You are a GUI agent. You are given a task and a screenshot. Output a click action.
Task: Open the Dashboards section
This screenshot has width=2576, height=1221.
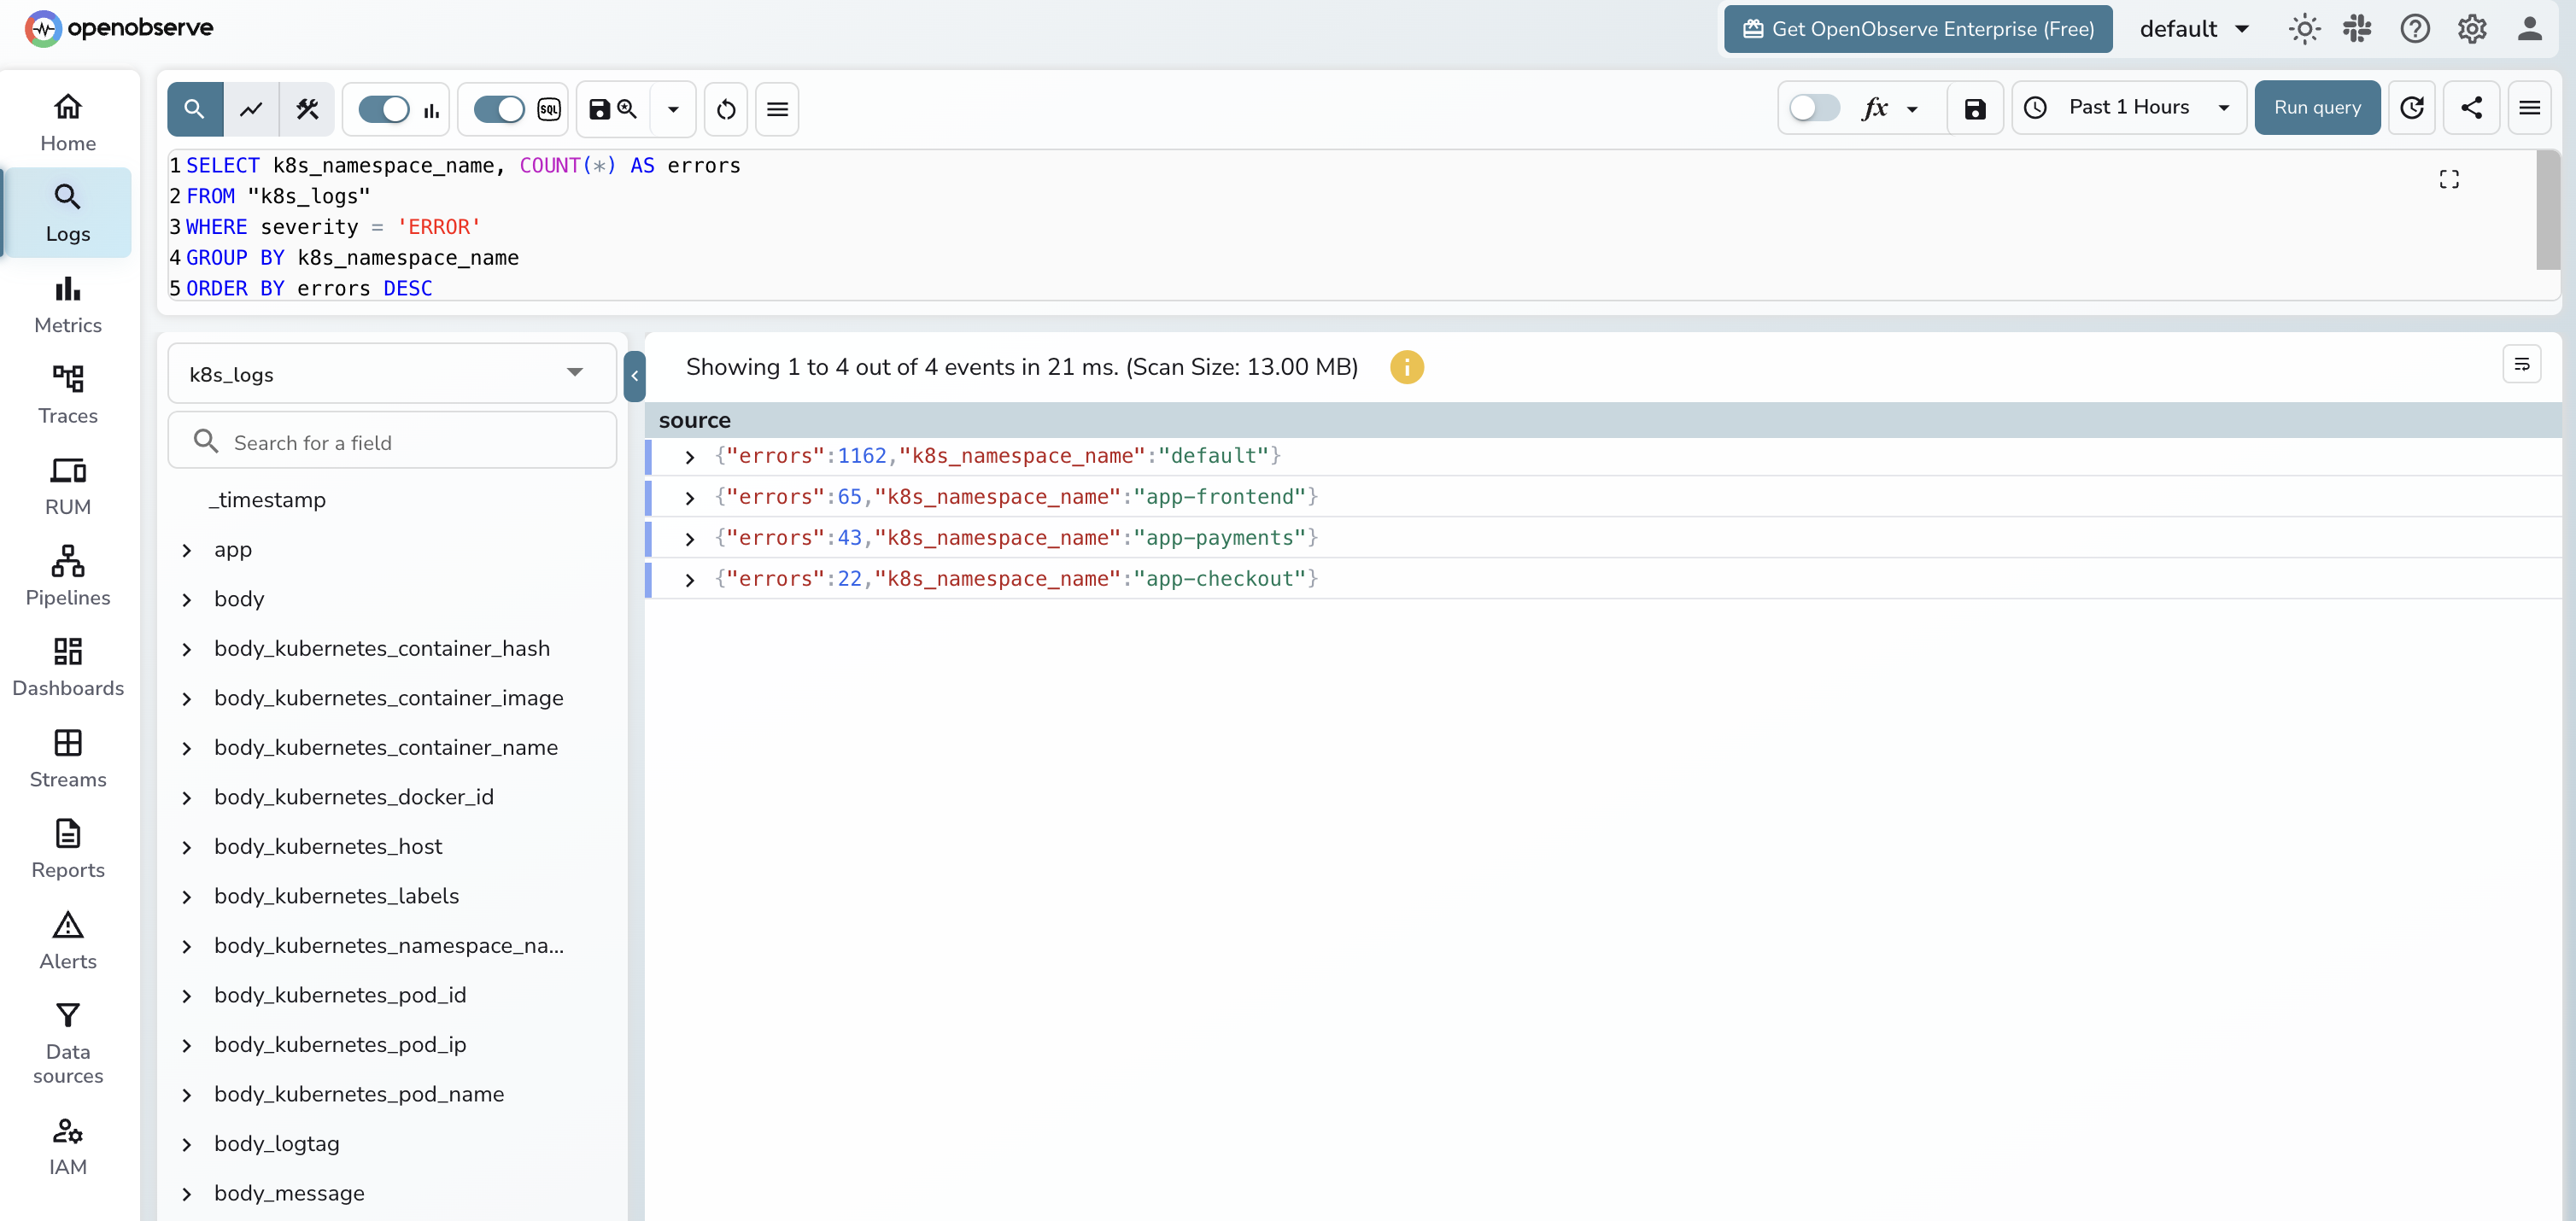[x=68, y=668]
